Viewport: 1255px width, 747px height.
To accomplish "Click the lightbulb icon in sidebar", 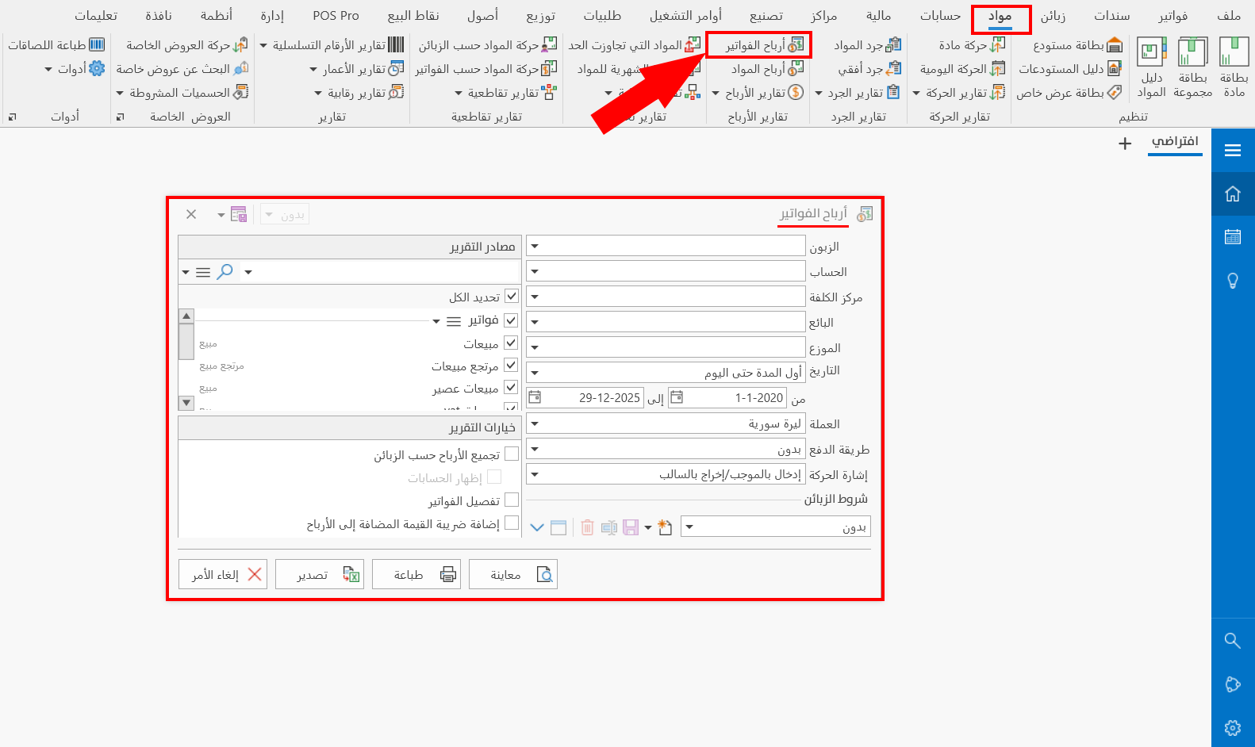I will (1233, 280).
